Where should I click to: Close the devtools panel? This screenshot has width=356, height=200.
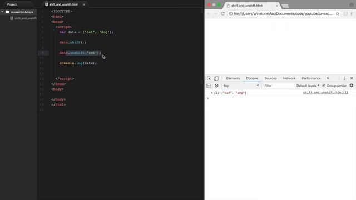(352, 78)
